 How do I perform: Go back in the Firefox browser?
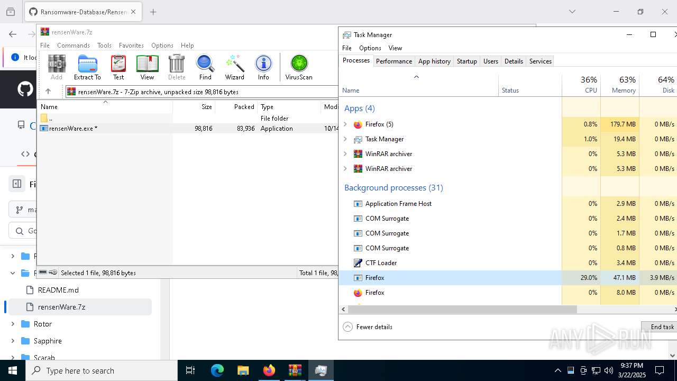(13, 34)
